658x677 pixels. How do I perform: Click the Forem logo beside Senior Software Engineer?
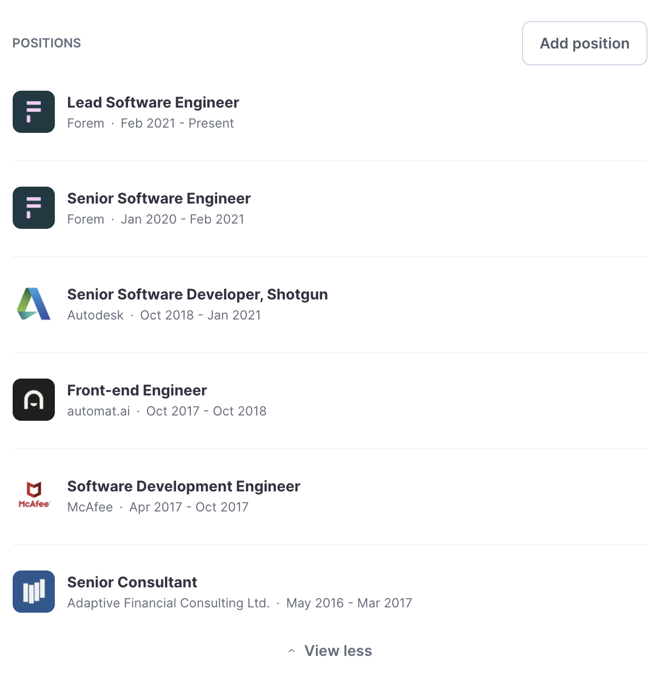point(34,208)
